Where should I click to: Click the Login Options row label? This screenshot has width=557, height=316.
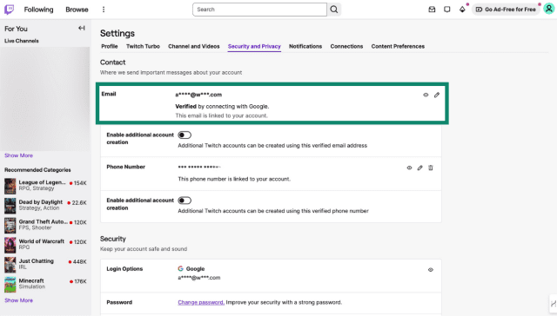click(x=124, y=269)
